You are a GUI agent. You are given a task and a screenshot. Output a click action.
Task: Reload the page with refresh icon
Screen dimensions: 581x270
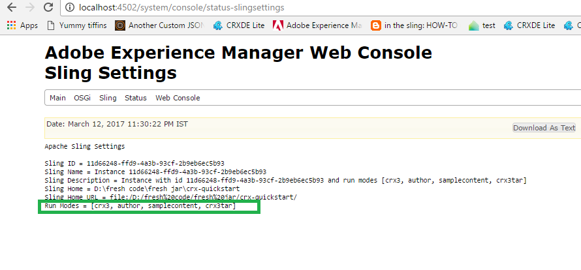click(48, 7)
